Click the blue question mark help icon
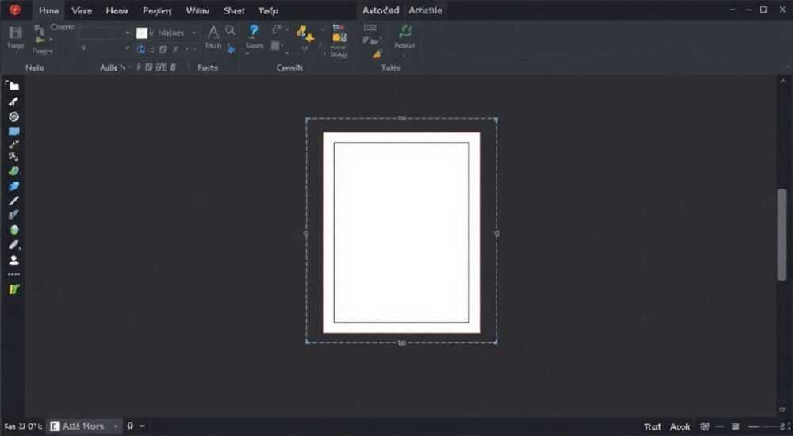The width and height of the screenshot is (793, 436). click(254, 31)
